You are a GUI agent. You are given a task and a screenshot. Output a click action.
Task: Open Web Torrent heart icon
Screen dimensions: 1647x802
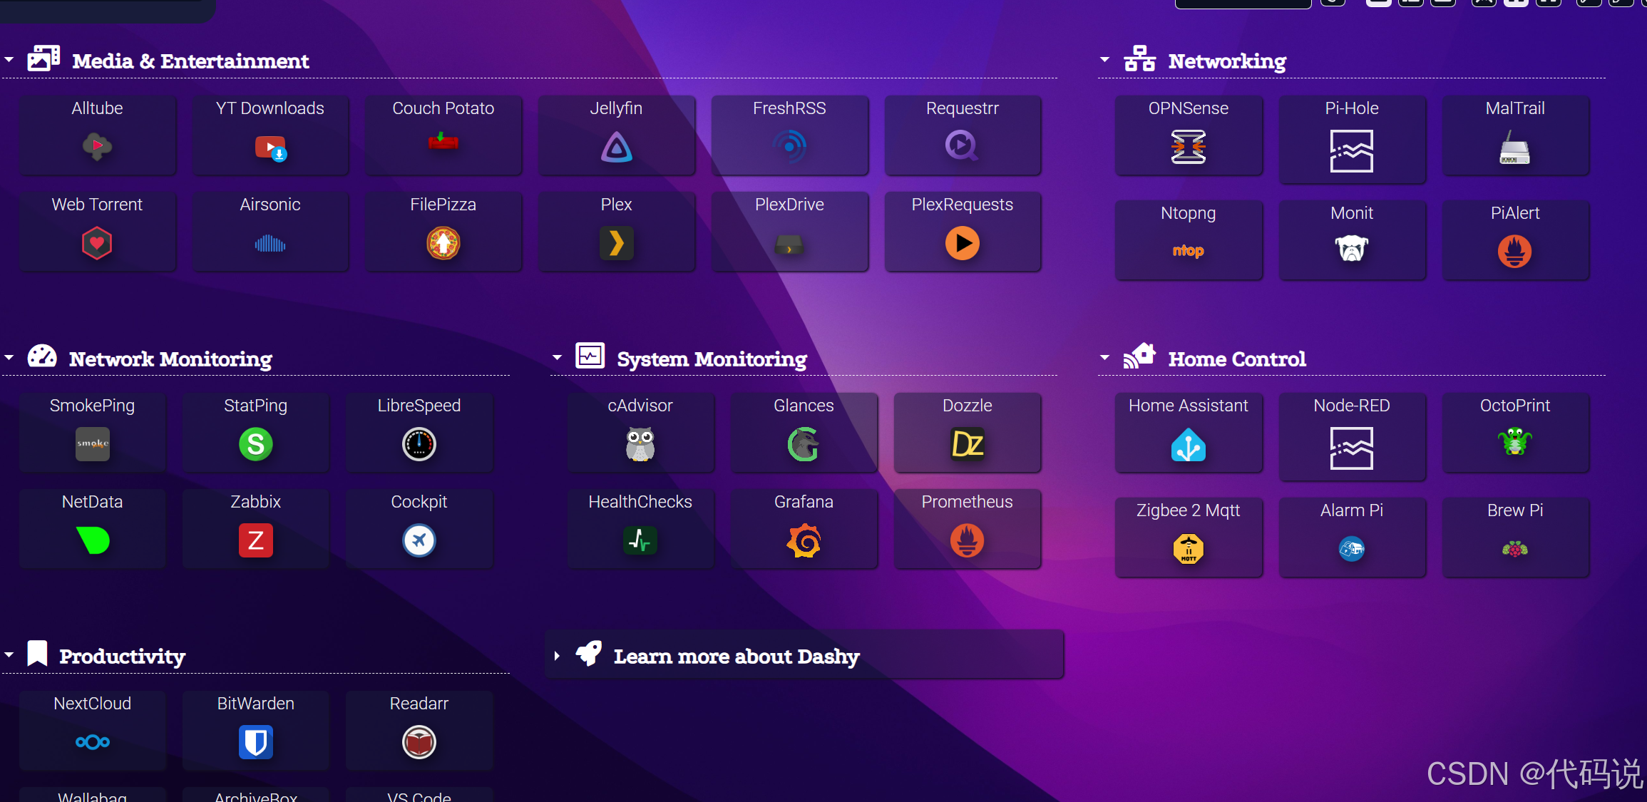pos(97,243)
